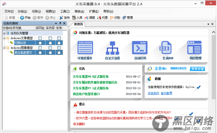
Task: Start the task with 开始 button
Action: (25, 18)
